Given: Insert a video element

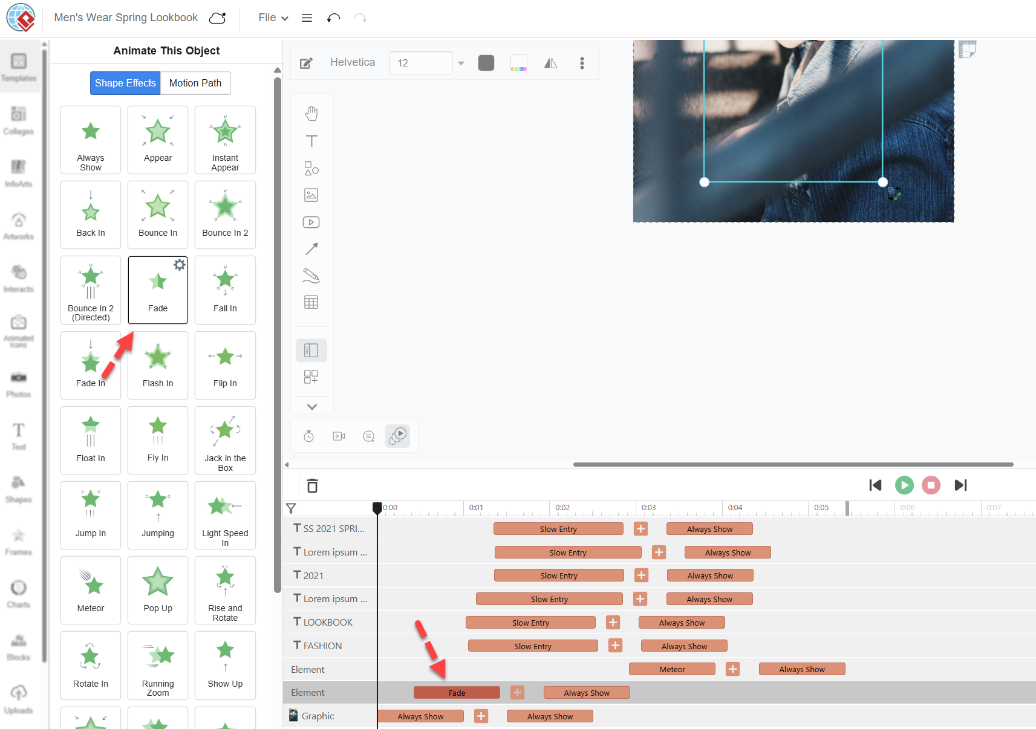Looking at the screenshot, I should [311, 222].
